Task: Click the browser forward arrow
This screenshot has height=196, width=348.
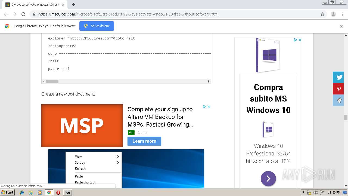Action: click(15, 14)
